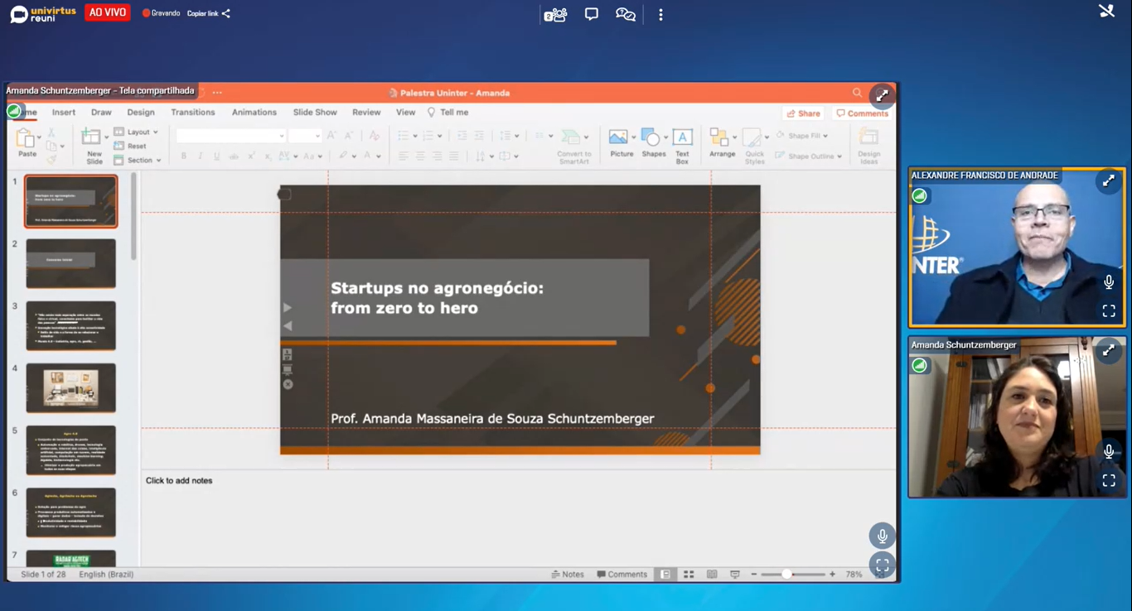Click the three-dot more options menu
Viewport: 1132px width, 611px height.
coord(660,15)
